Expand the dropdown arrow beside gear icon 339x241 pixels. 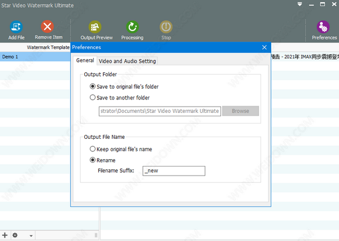[x=31, y=235]
